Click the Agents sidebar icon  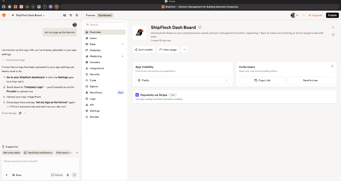tap(87, 86)
